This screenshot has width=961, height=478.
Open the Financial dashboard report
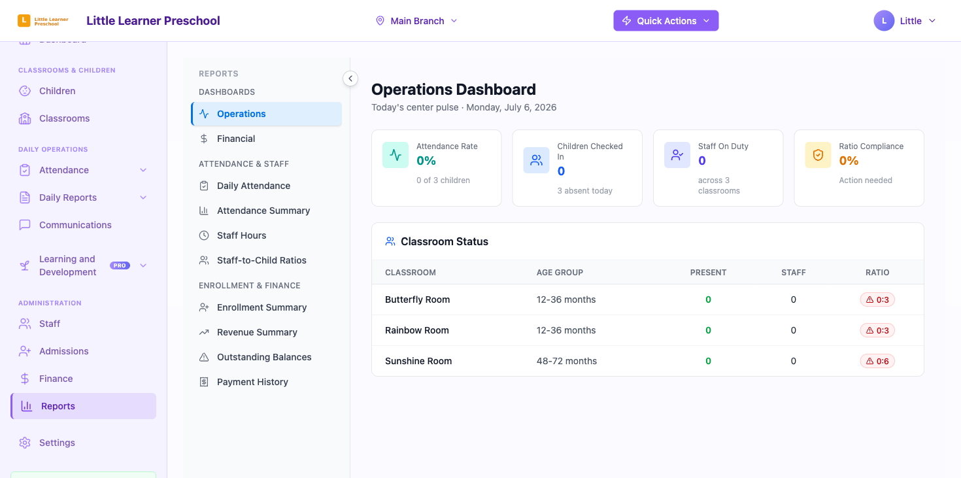click(267, 139)
